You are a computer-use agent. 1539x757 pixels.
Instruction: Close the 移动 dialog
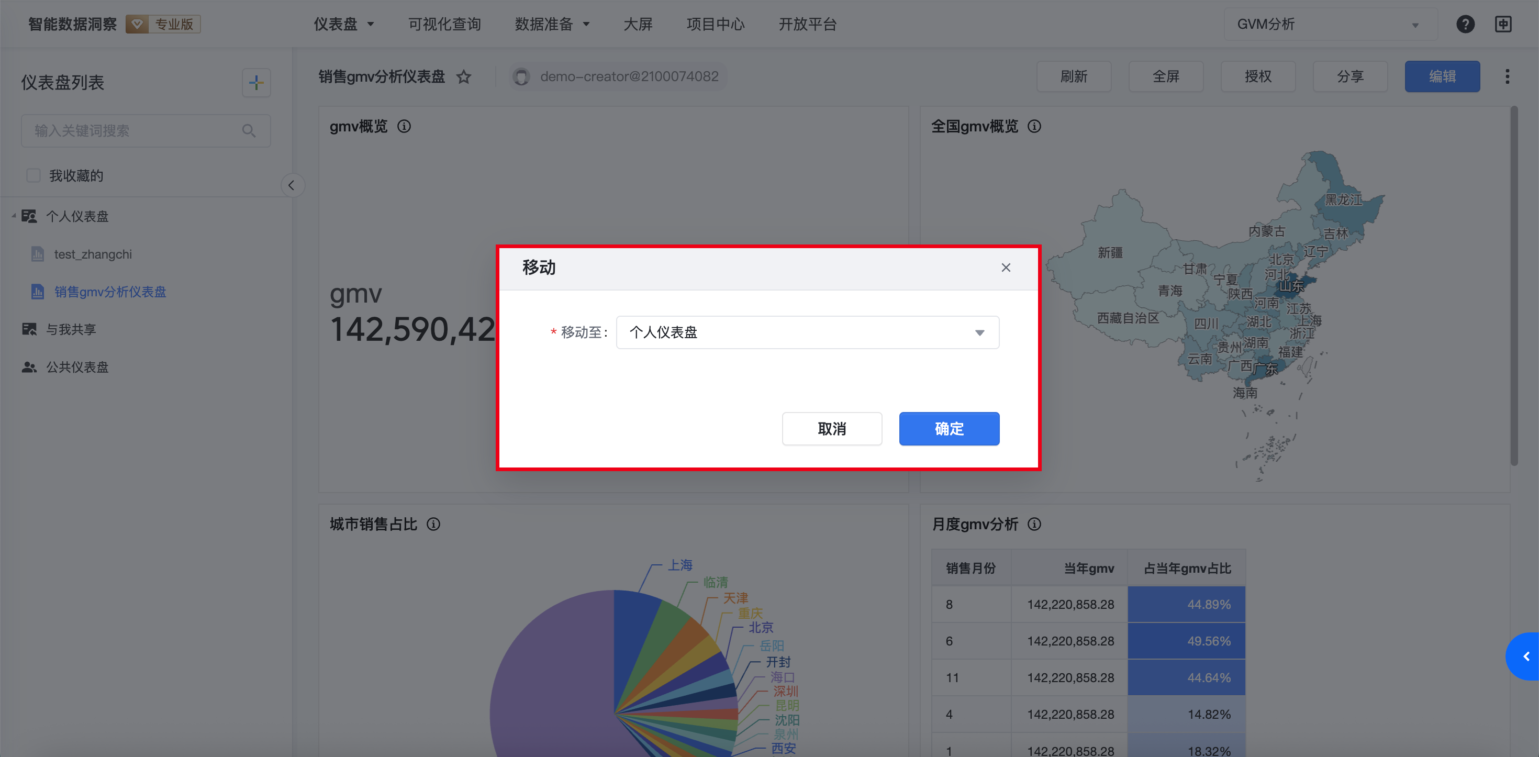pyautogui.click(x=1006, y=268)
